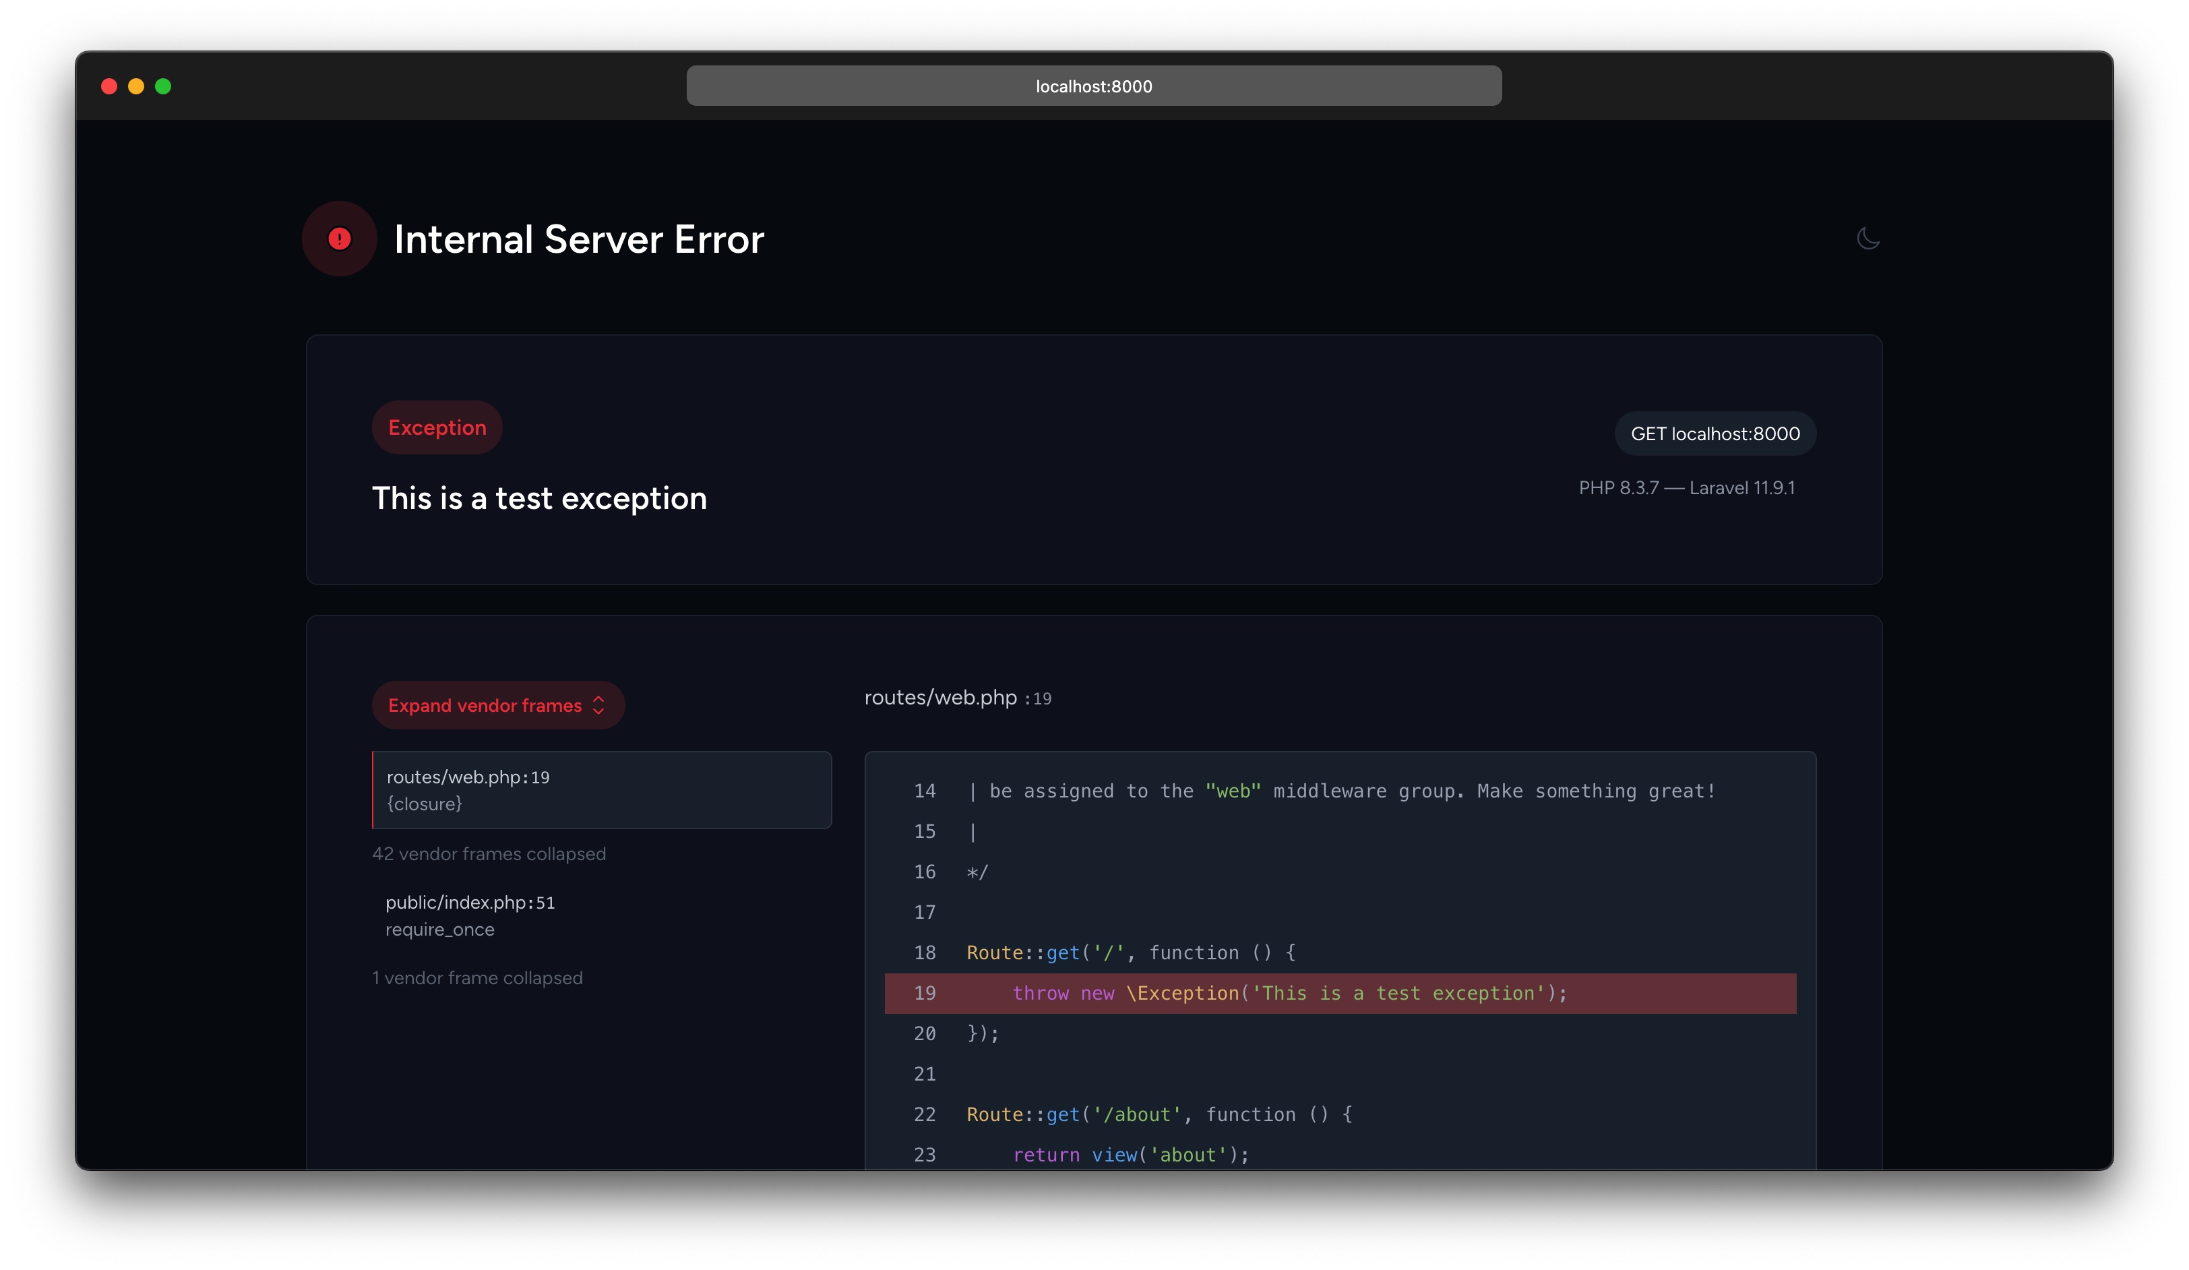Toggle dark mode moon icon

(x=1868, y=238)
